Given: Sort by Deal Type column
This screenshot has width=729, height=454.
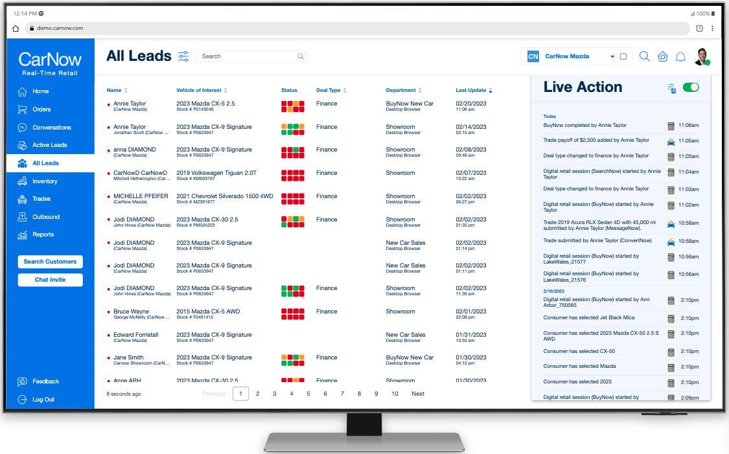Looking at the screenshot, I should point(331,90).
